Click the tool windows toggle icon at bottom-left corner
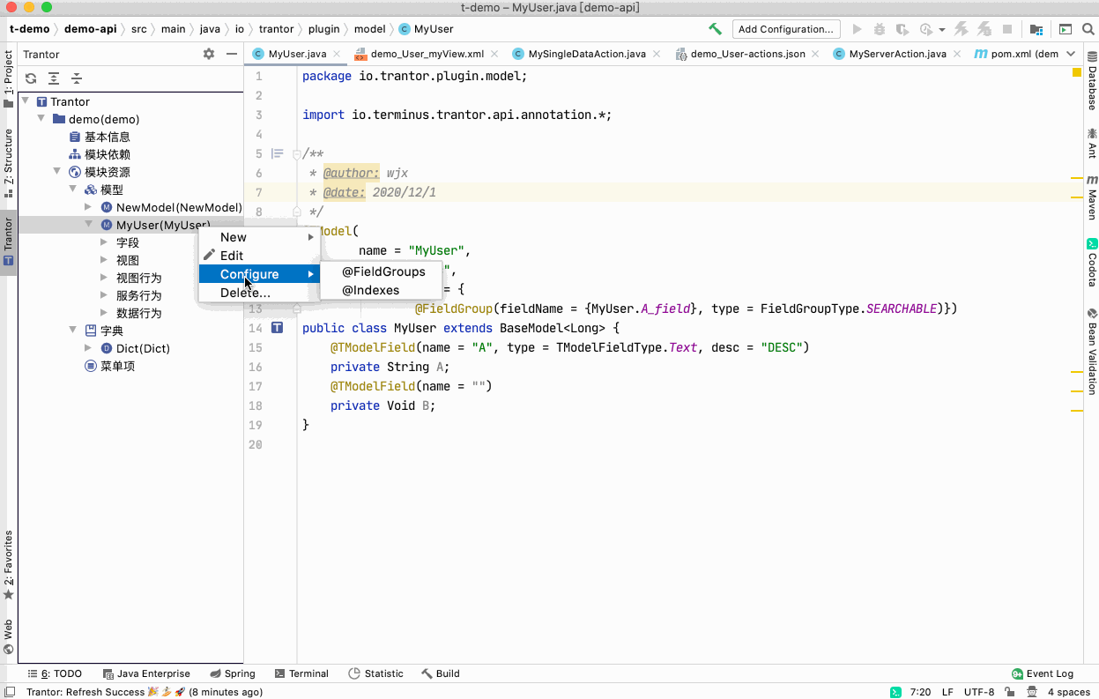Image resolution: width=1099 pixels, height=699 pixels. pyautogui.click(x=9, y=692)
